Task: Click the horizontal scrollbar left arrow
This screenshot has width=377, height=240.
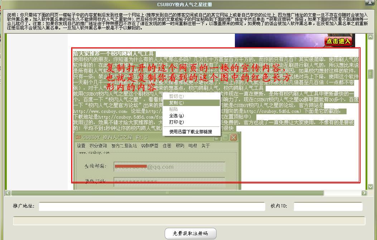Action: point(7,193)
